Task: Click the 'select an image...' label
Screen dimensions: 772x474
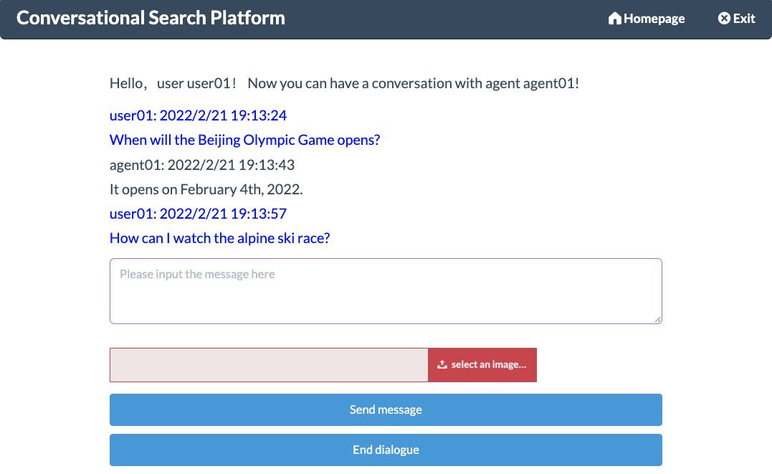Action: coord(488,365)
